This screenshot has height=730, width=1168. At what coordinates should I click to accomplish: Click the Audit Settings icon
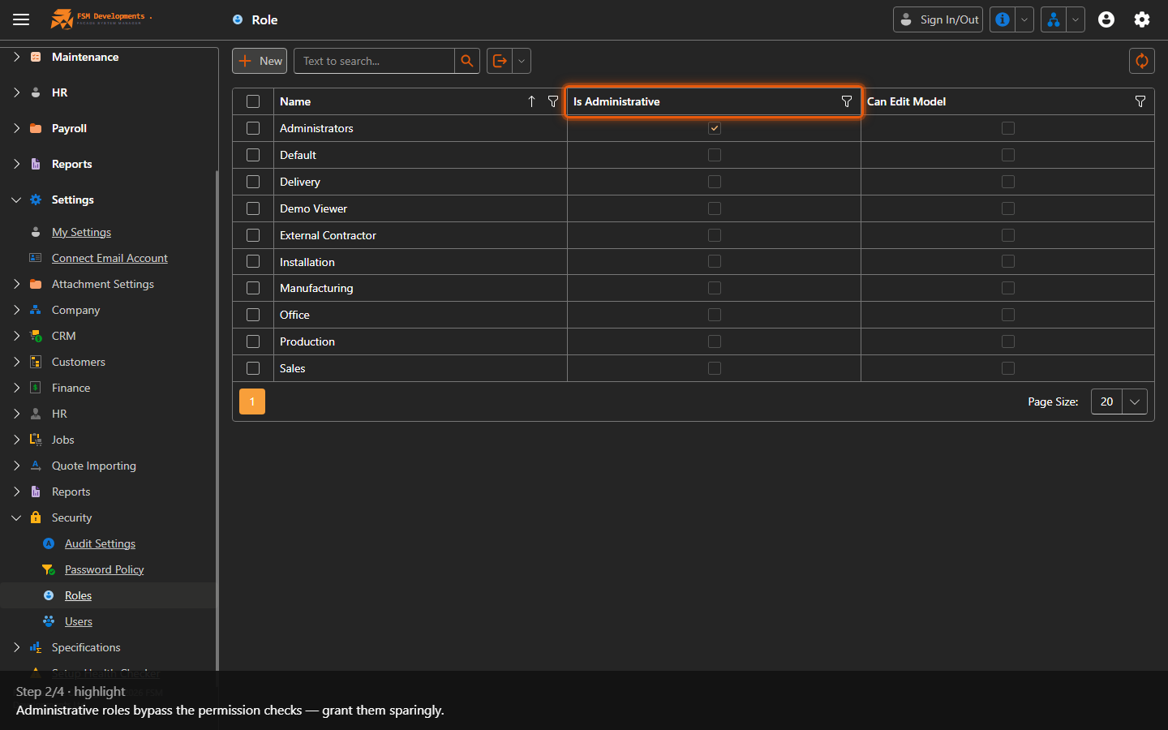click(49, 543)
